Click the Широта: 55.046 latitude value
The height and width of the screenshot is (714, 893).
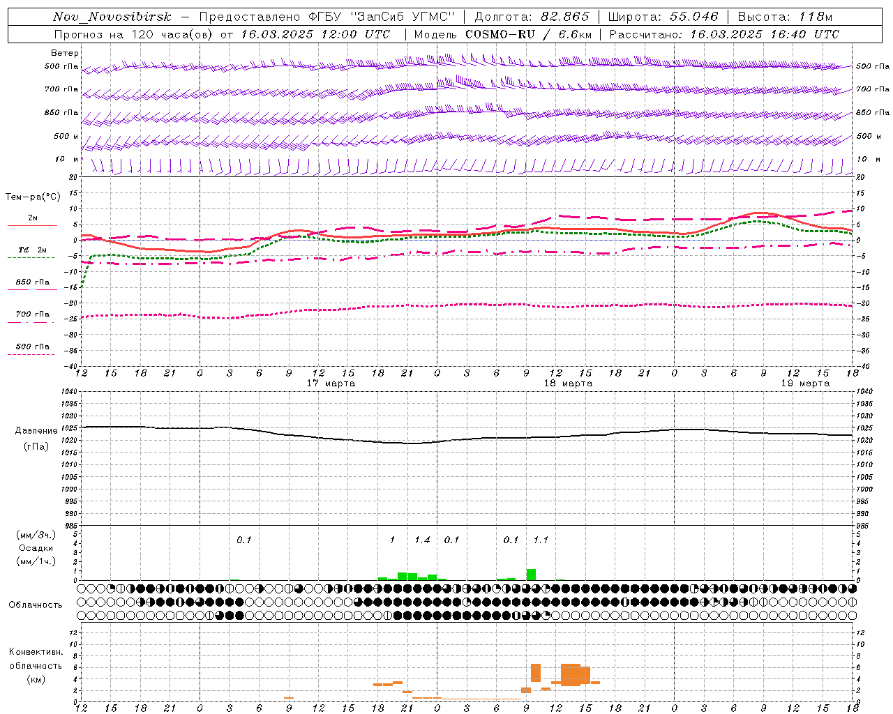663,17
